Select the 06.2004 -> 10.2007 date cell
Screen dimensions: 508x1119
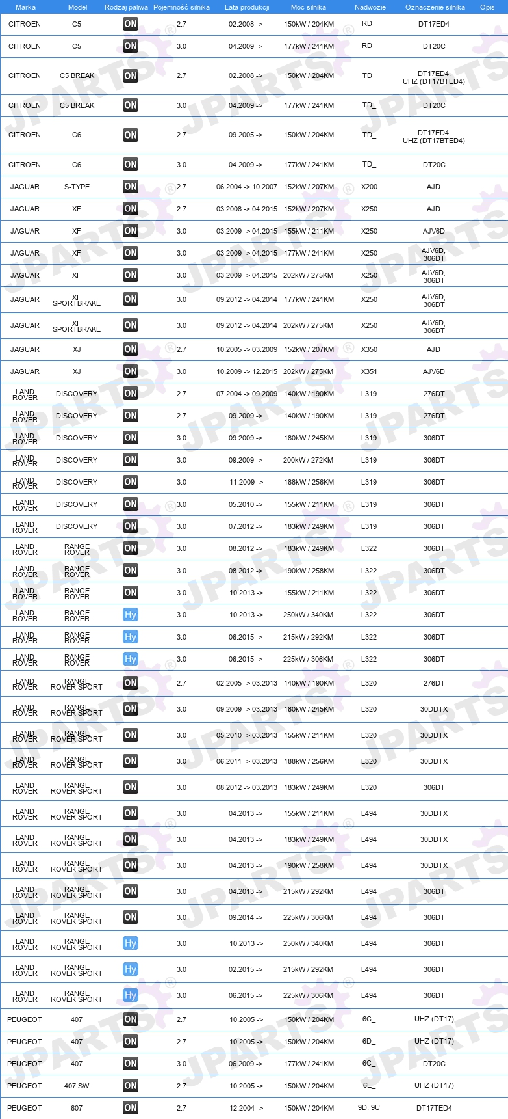(x=247, y=187)
